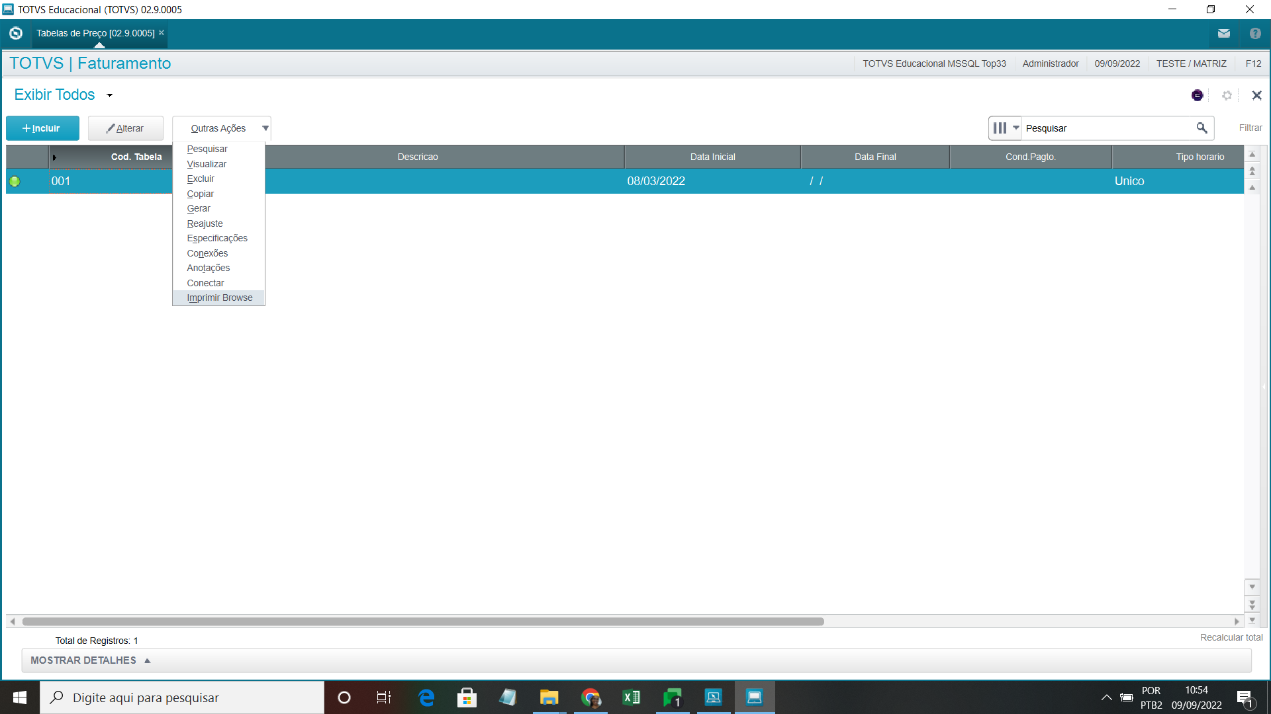Click the Tipo horario column header

[x=1178, y=157]
